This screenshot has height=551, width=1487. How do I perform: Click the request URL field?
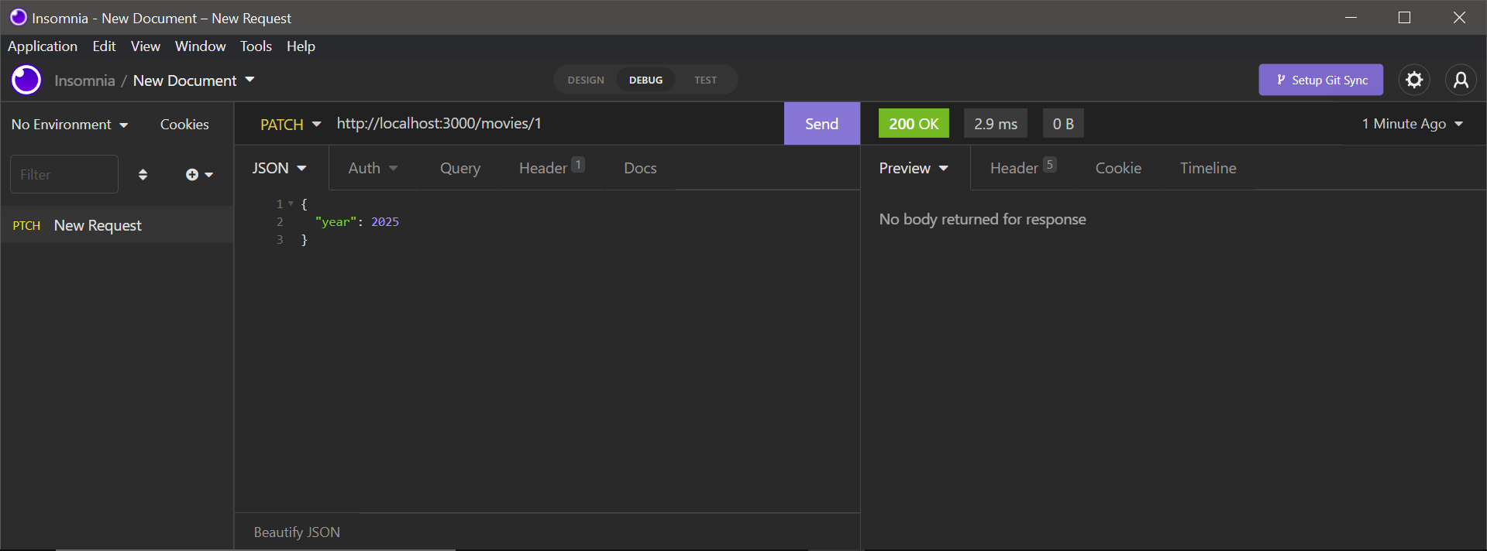click(x=554, y=124)
